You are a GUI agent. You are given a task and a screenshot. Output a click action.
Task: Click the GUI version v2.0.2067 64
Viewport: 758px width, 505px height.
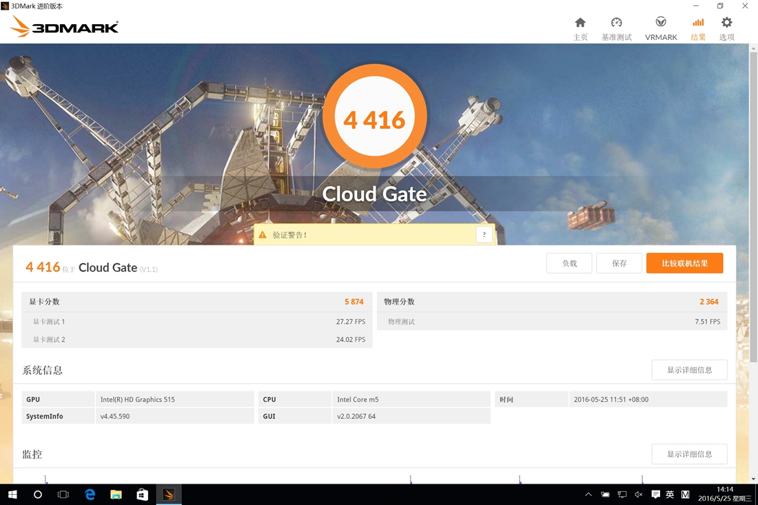coord(356,416)
